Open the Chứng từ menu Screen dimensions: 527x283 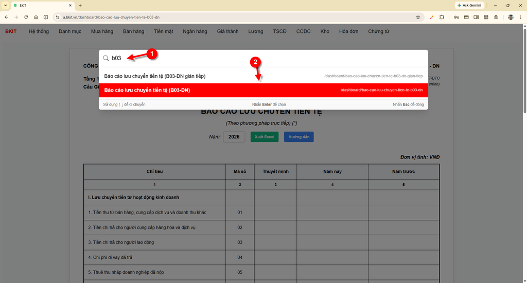pyautogui.click(x=378, y=31)
